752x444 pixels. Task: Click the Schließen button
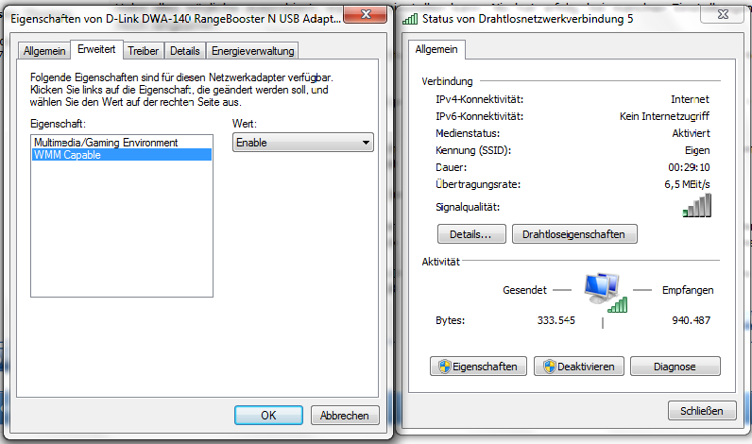click(x=702, y=410)
